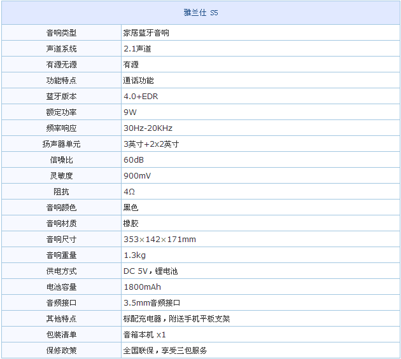This screenshot has width=401, height=359.
Task: Click the 包装清单 label
Action: [x=61, y=334]
